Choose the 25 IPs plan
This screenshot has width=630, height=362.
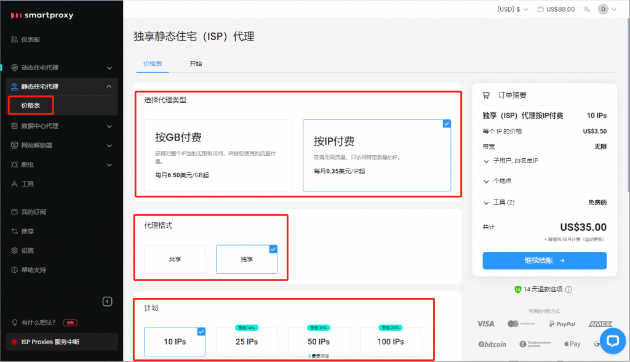point(246,342)
